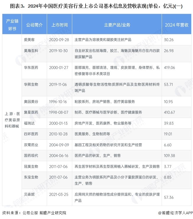Screen dimensions: 193x219
Task: Click listing date 2019-11-06
Action: (x=58, y=84)
